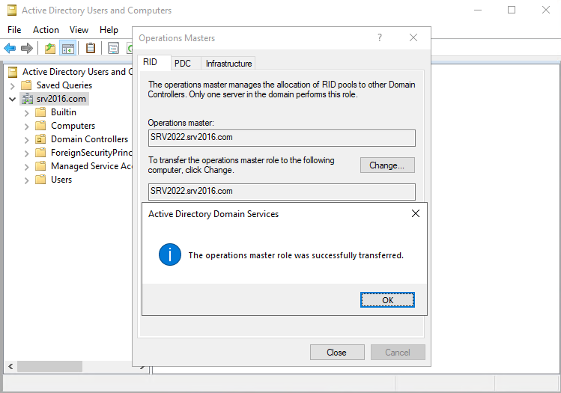Open the File menu
Image resolution: width=561 pixels, height=393 pixels.
(x=14, y=30)
